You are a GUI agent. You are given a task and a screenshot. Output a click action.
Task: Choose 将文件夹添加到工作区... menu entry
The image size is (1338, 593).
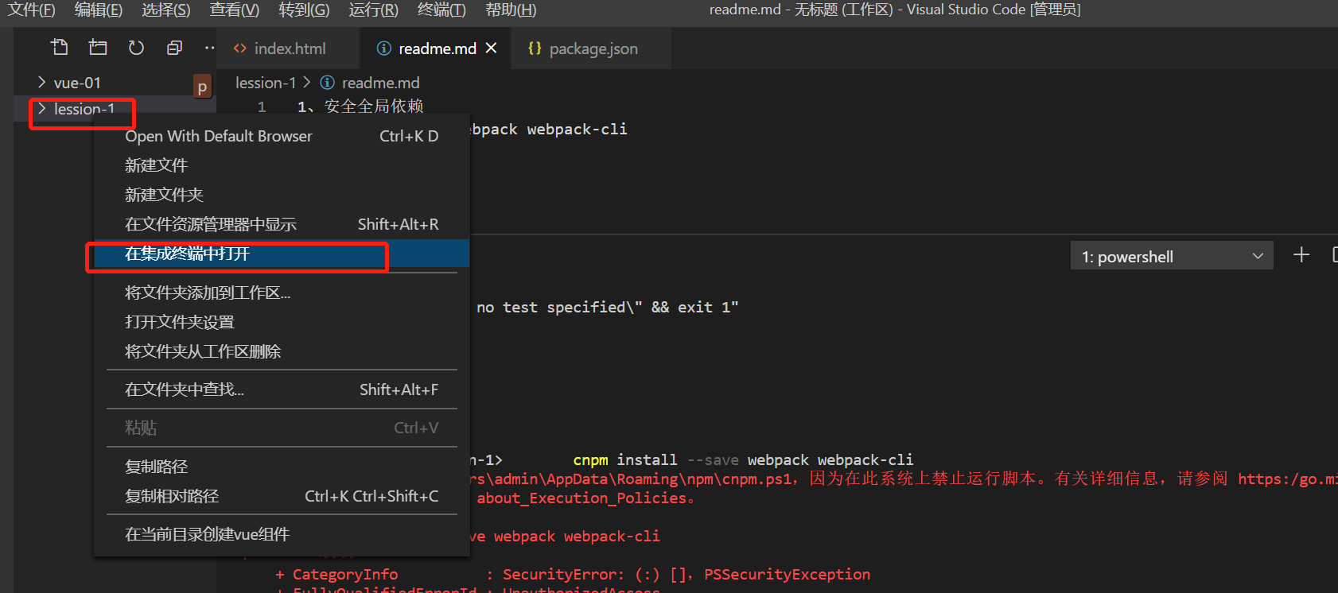[x=282, y=293]
